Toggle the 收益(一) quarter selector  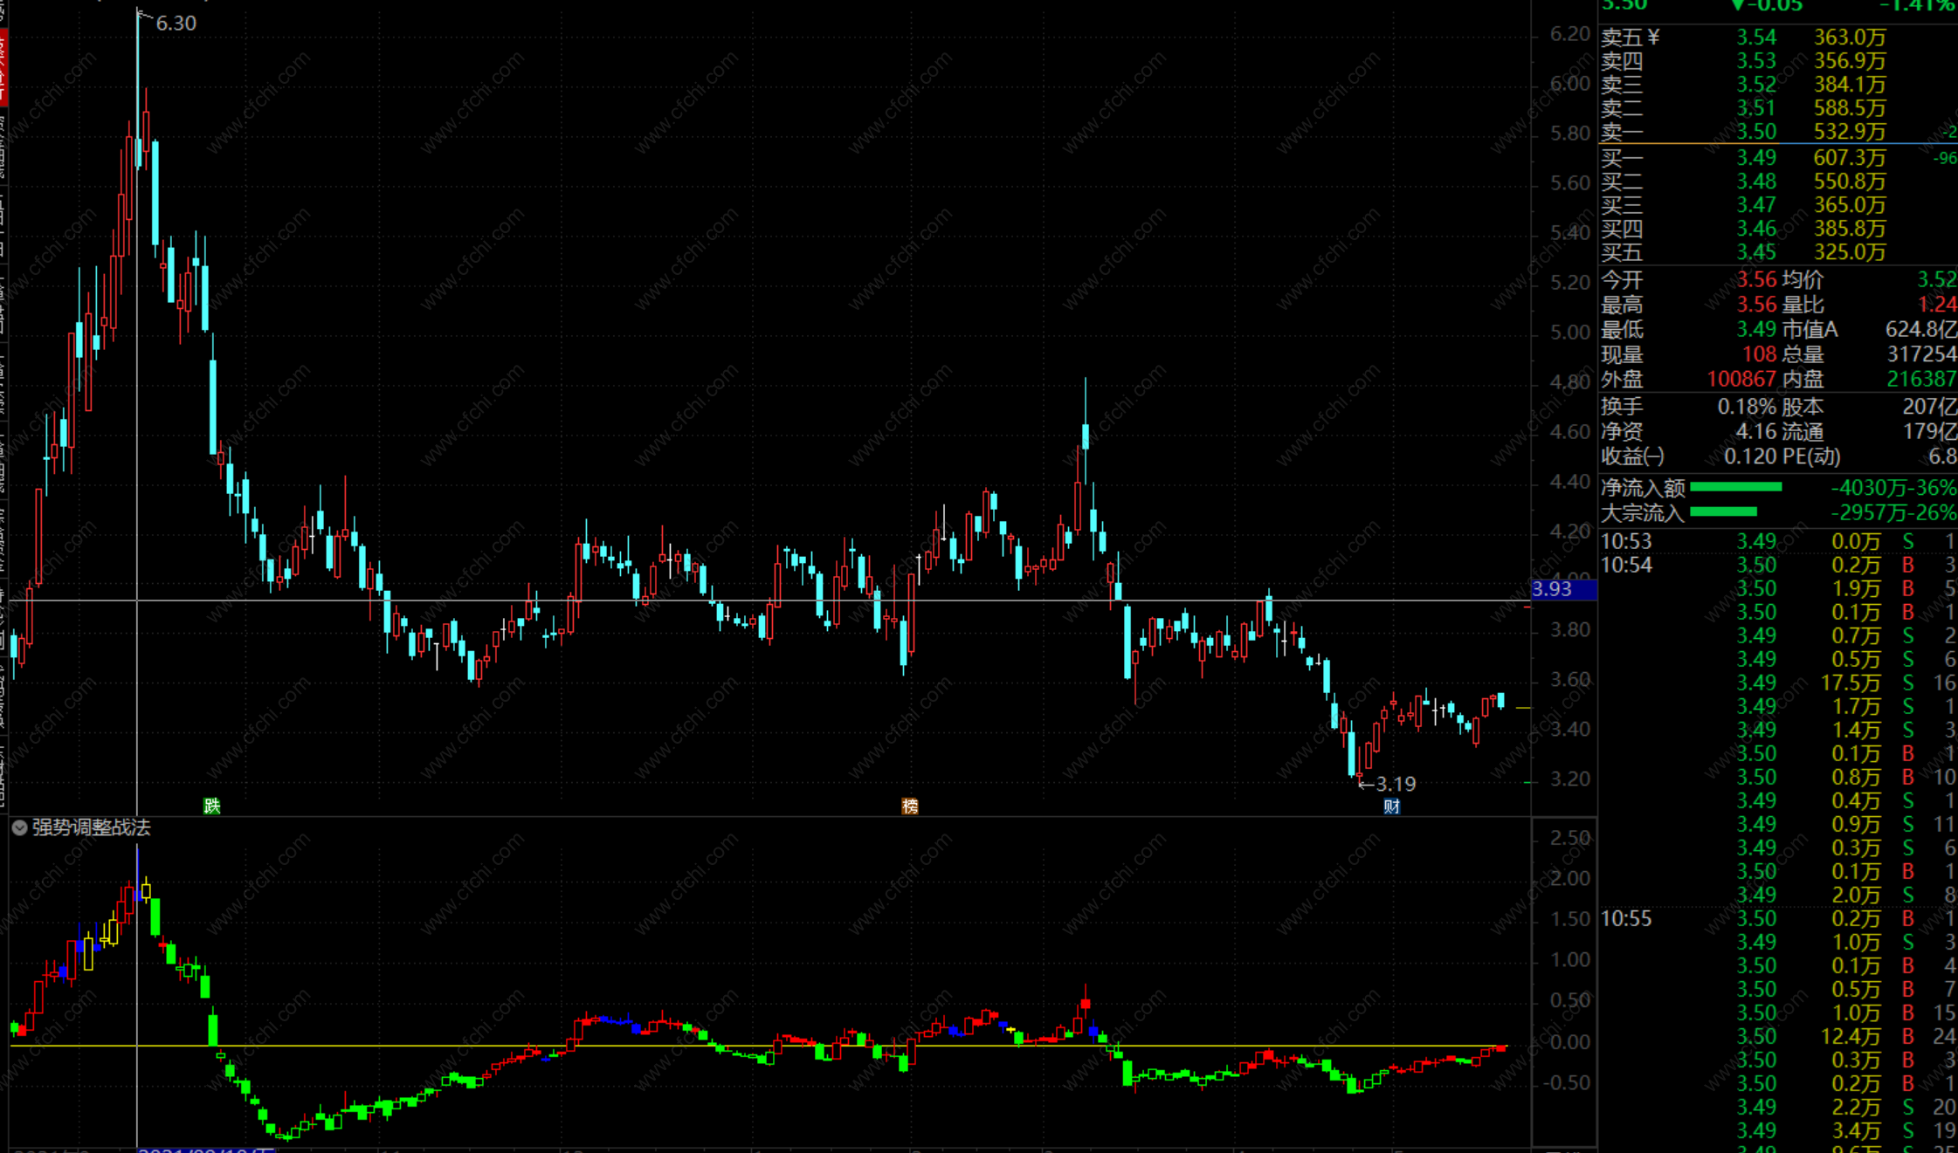tap(1632, 456)
